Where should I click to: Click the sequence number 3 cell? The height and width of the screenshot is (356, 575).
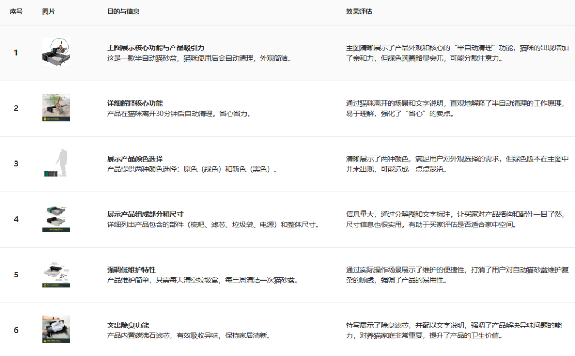pos(16,164)
